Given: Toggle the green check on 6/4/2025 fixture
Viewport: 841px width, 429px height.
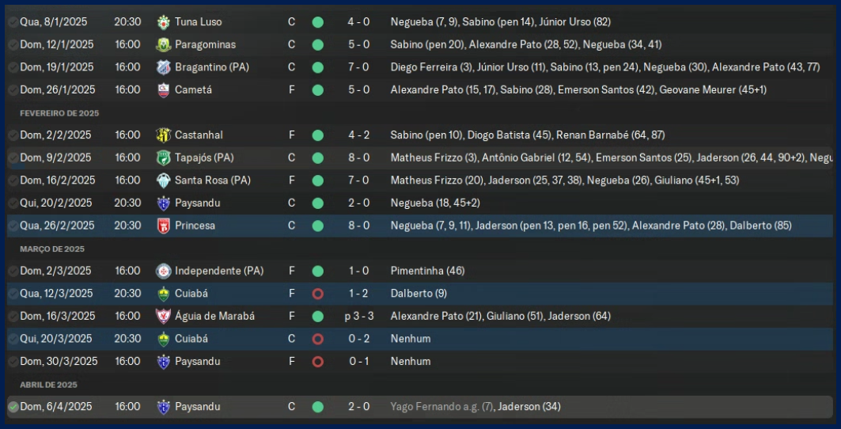Looking at the screenshot, I should coord(13,407).
